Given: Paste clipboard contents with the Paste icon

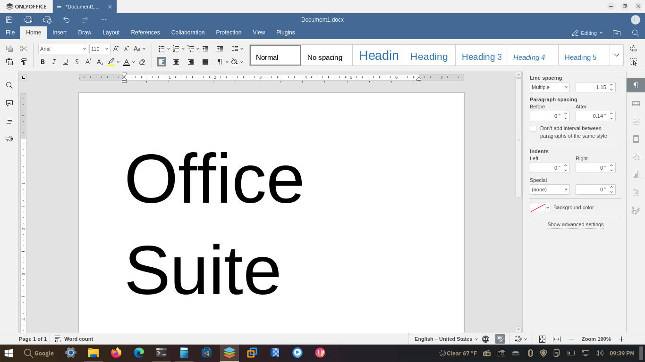Looking at the screenshot, I should click(x=9, y=62).
